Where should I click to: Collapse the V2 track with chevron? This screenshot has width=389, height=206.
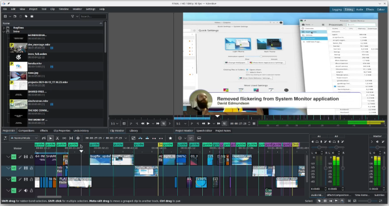tap(8, 168)
